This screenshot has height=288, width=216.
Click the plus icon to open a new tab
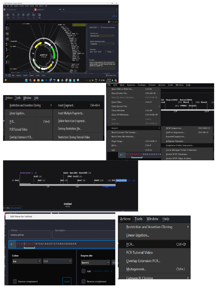(64, 9)
